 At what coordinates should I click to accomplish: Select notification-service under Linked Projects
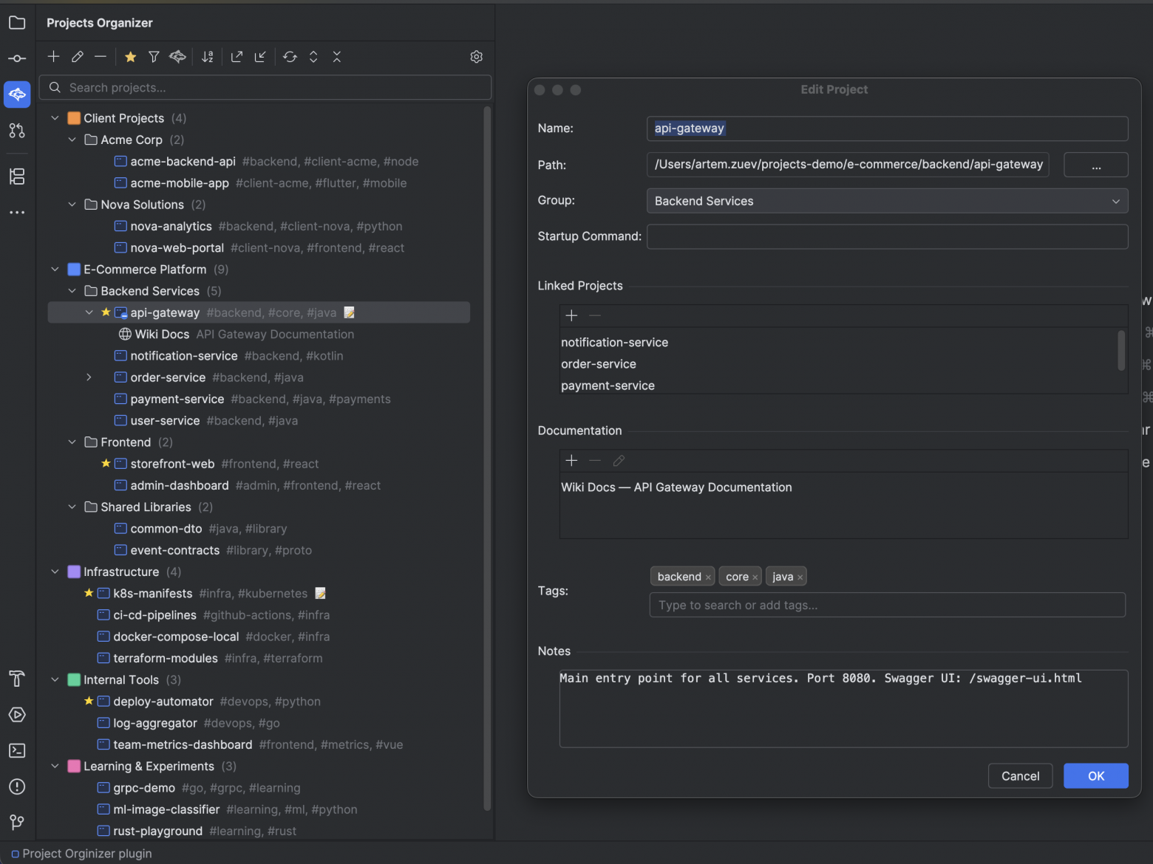(614, 342)
